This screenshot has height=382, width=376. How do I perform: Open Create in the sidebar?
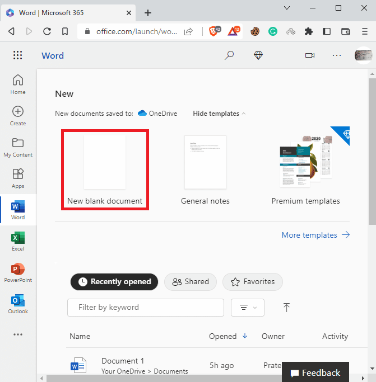click(x=18, y=116)
